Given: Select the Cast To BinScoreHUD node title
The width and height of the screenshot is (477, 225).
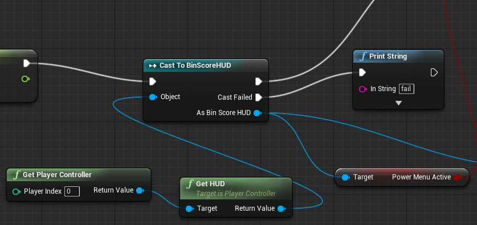Looking at the screenshot, I should (x=195, y=66).
